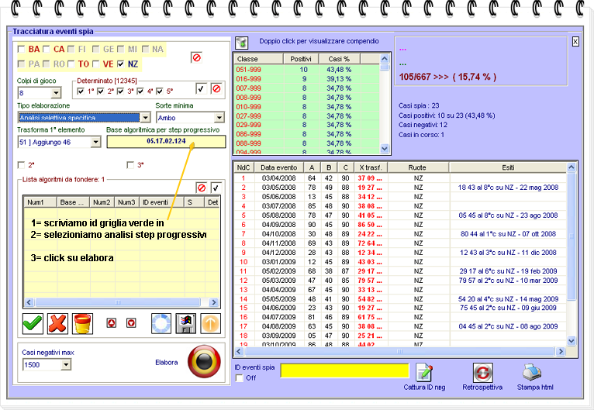594x410 pixels.
Task: Uncheck the 5° determinato position checkbox
Action: [x=160, y=91]
